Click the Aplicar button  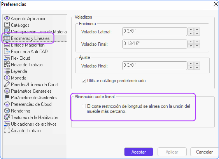(x=172, y=152)
